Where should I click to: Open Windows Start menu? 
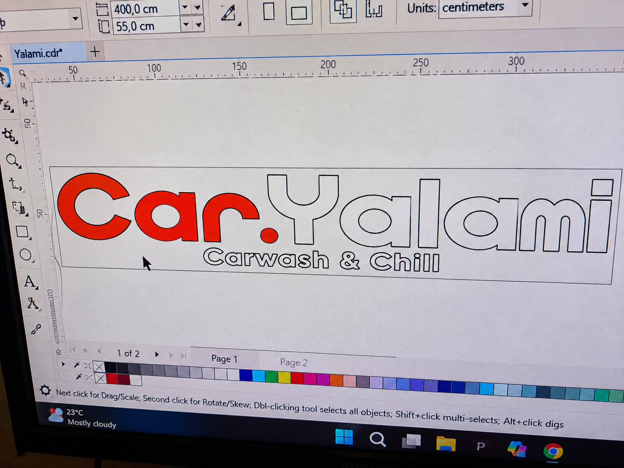point(344,437)
